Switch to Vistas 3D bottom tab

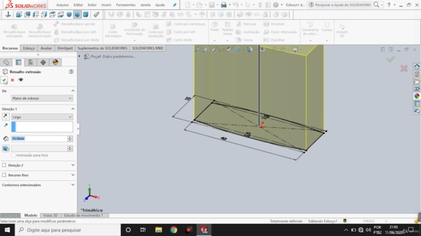tap(50, 216)
